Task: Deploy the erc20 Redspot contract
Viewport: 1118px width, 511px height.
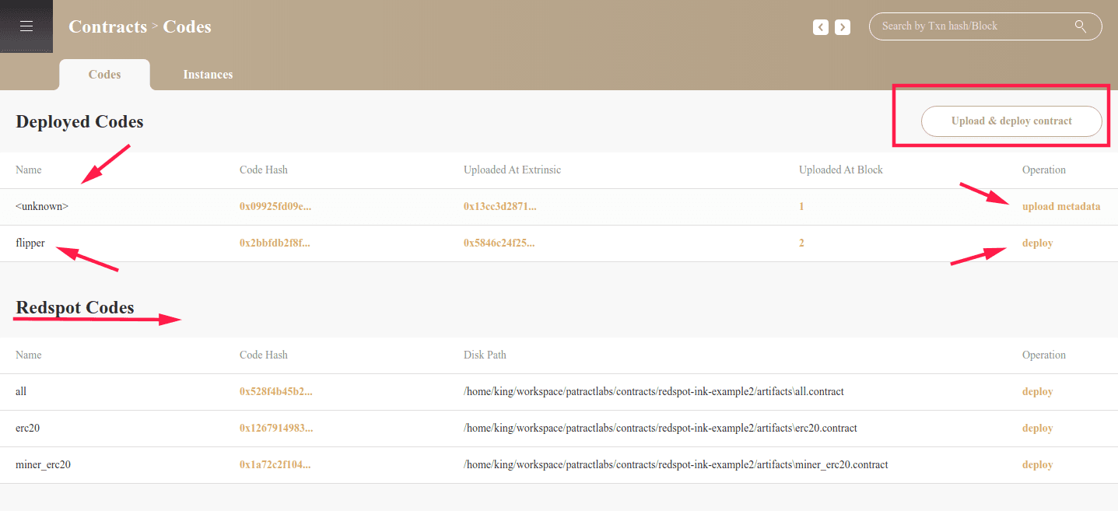Action: point(1037,429)
